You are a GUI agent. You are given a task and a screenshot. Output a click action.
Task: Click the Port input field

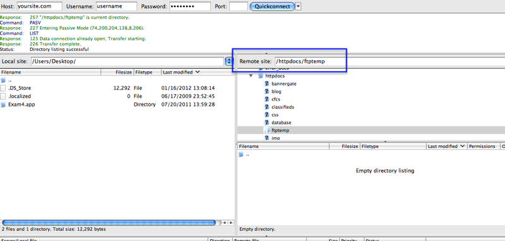coord(239,6)
